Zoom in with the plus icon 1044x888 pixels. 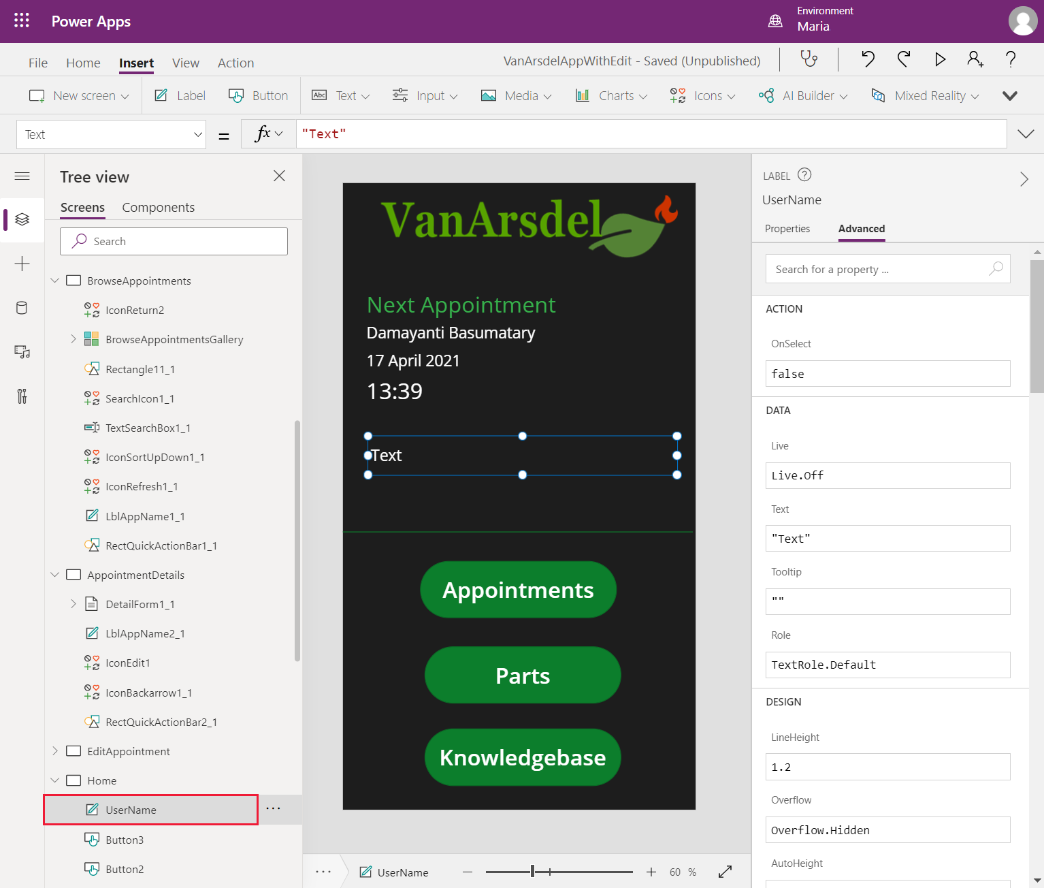pyautogui.click(x=651, y=872)
